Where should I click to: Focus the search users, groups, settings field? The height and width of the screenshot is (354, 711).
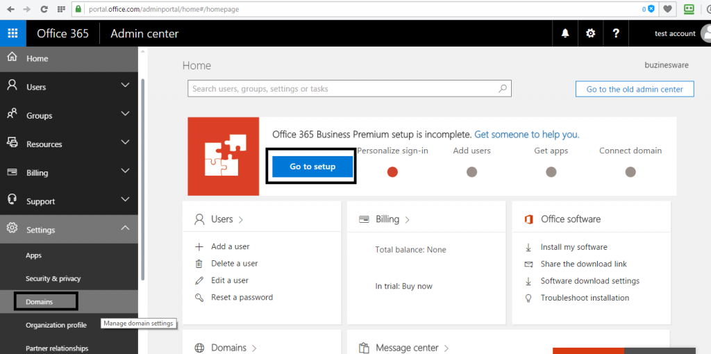pos(350,89)
